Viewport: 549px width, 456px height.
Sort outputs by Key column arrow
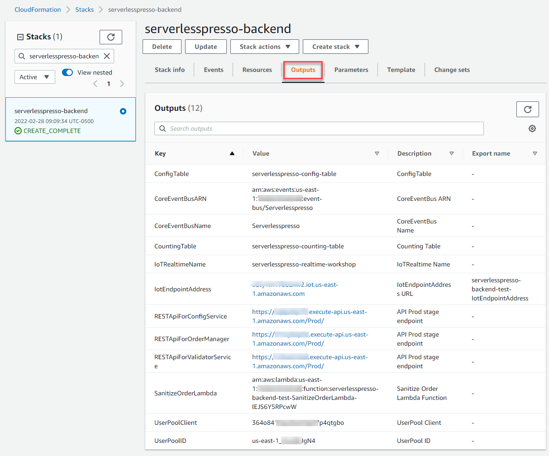(x=232, y=153)
